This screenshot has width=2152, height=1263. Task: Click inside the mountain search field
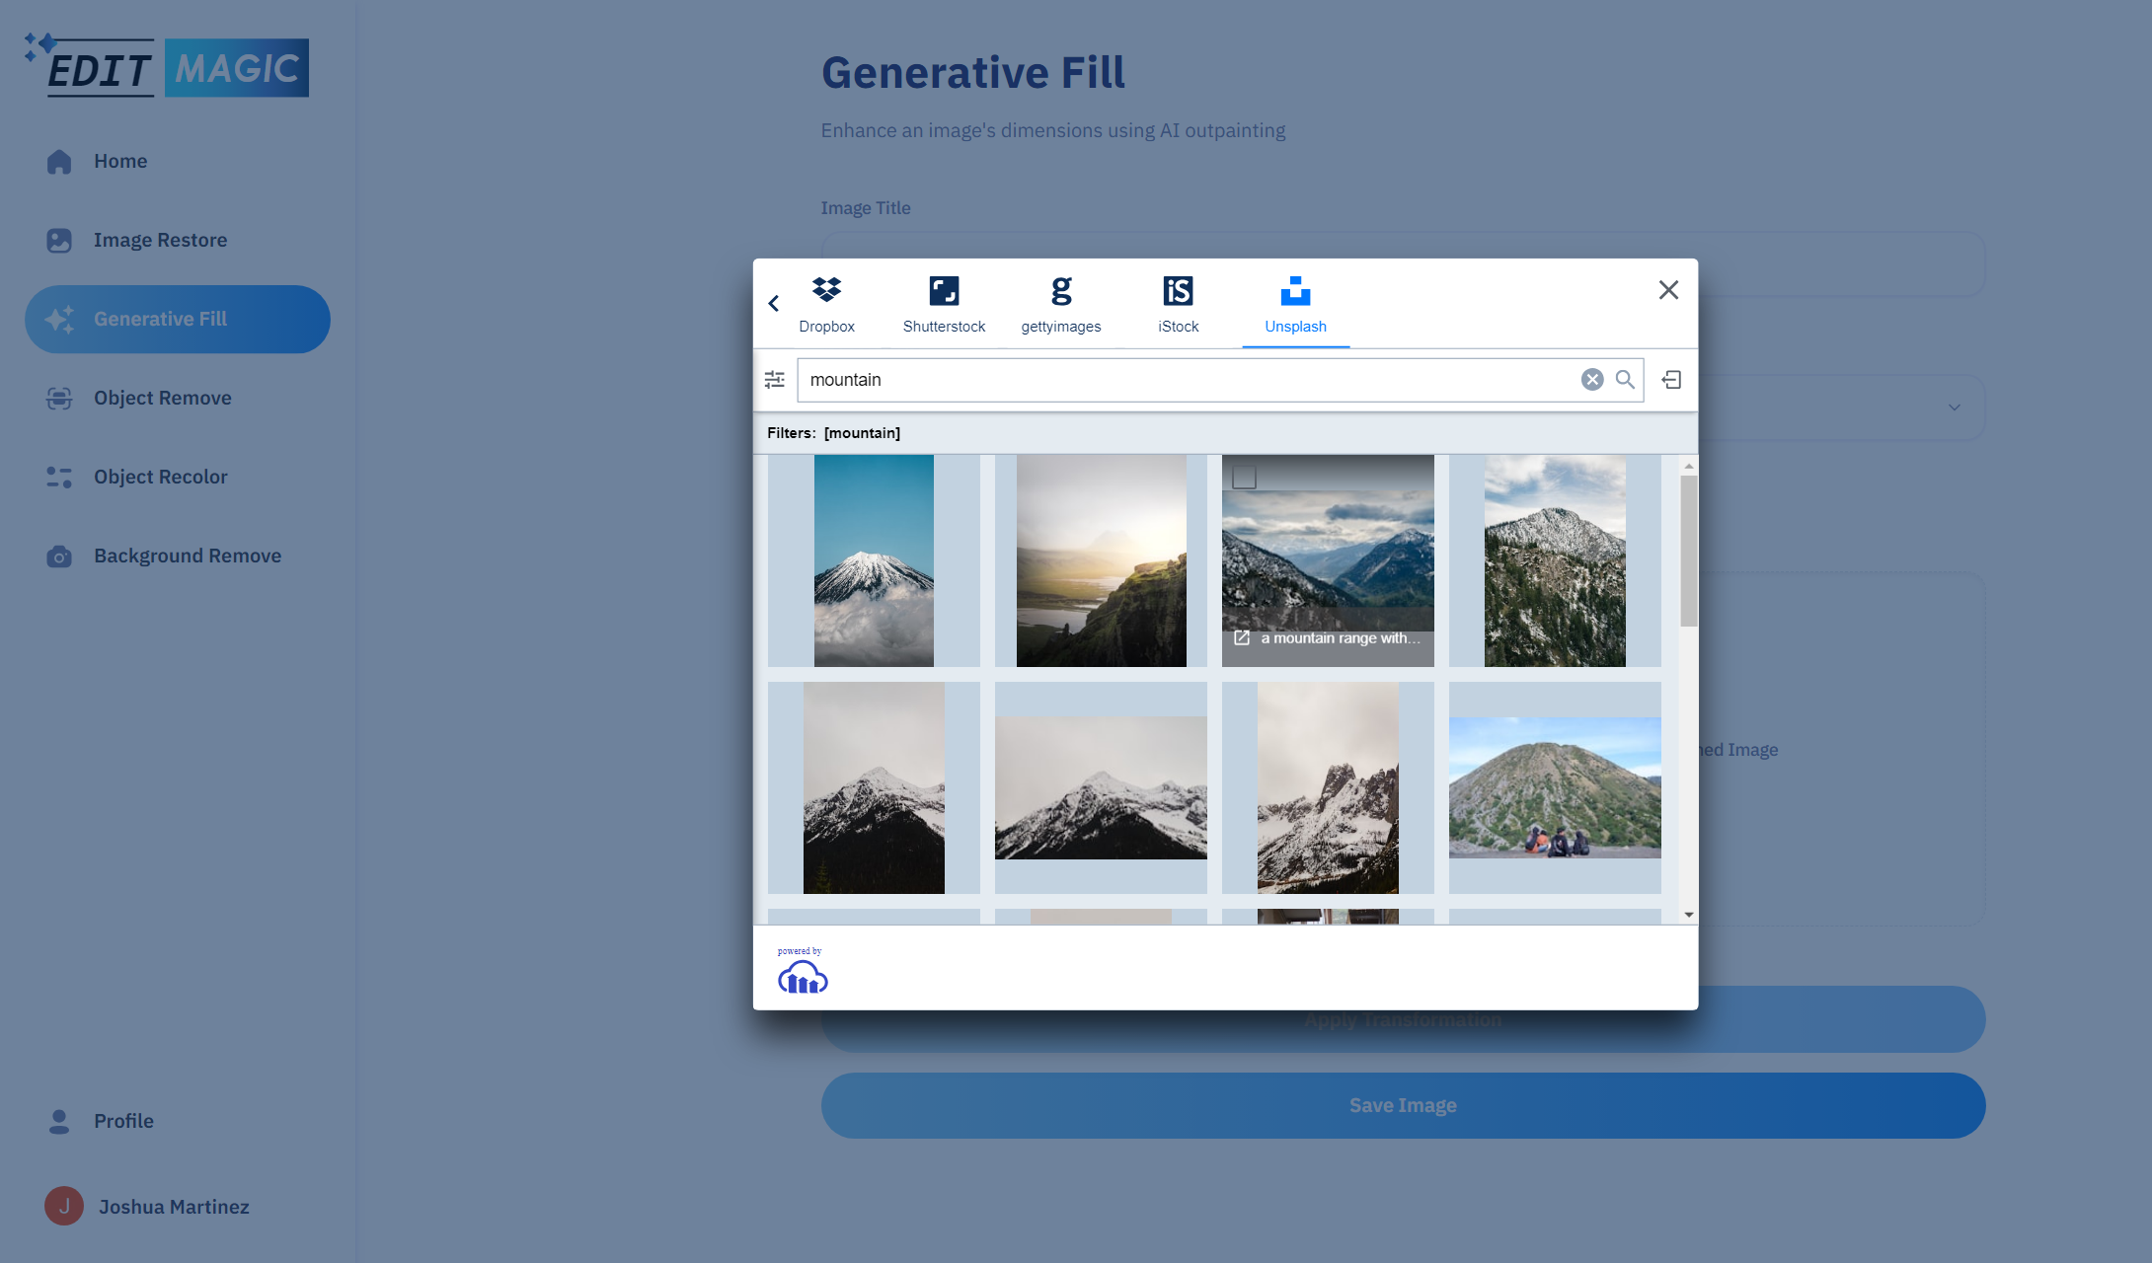(1185, 380)
